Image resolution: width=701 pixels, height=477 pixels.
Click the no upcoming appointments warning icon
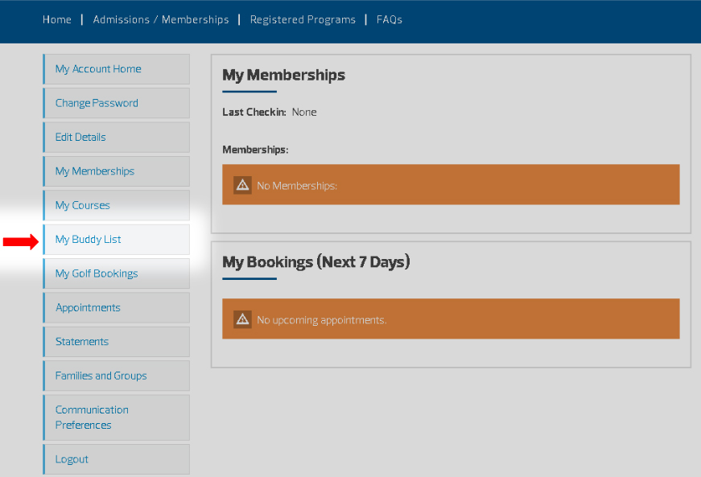click(242, 319)
